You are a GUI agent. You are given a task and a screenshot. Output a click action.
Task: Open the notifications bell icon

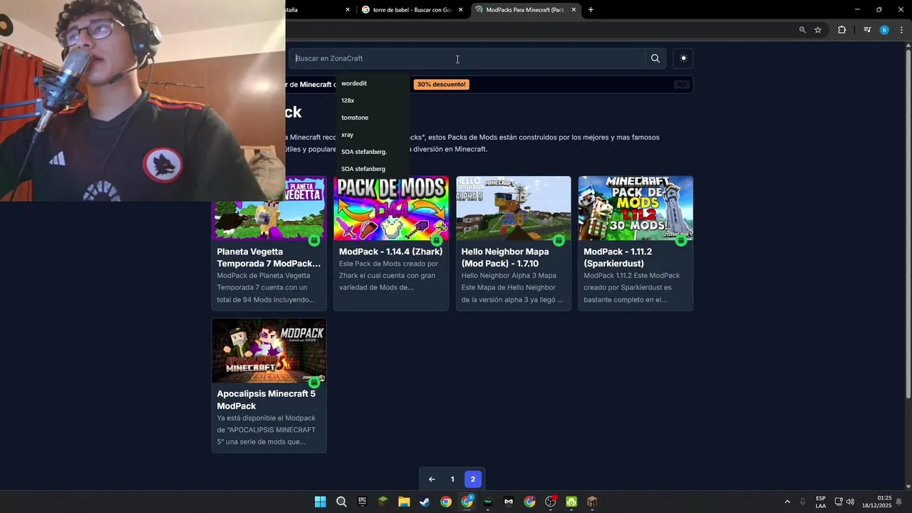tap(899, 502)
